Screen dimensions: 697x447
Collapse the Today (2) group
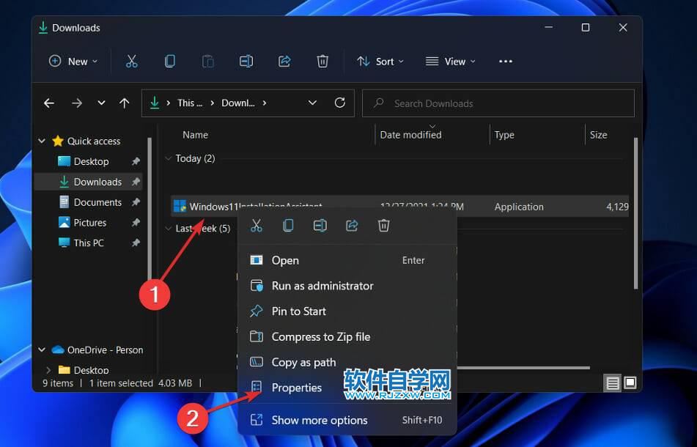point(168,158)
